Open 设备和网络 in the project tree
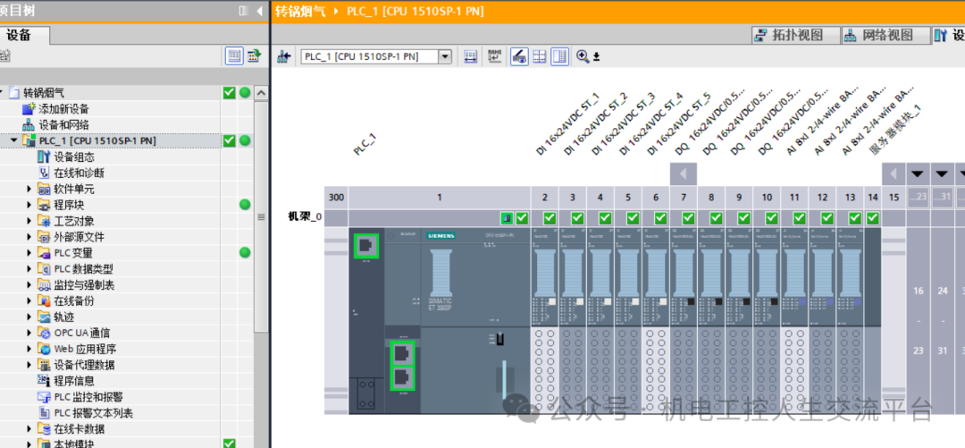Screen dimensions: 965x448 pos(63,125)
